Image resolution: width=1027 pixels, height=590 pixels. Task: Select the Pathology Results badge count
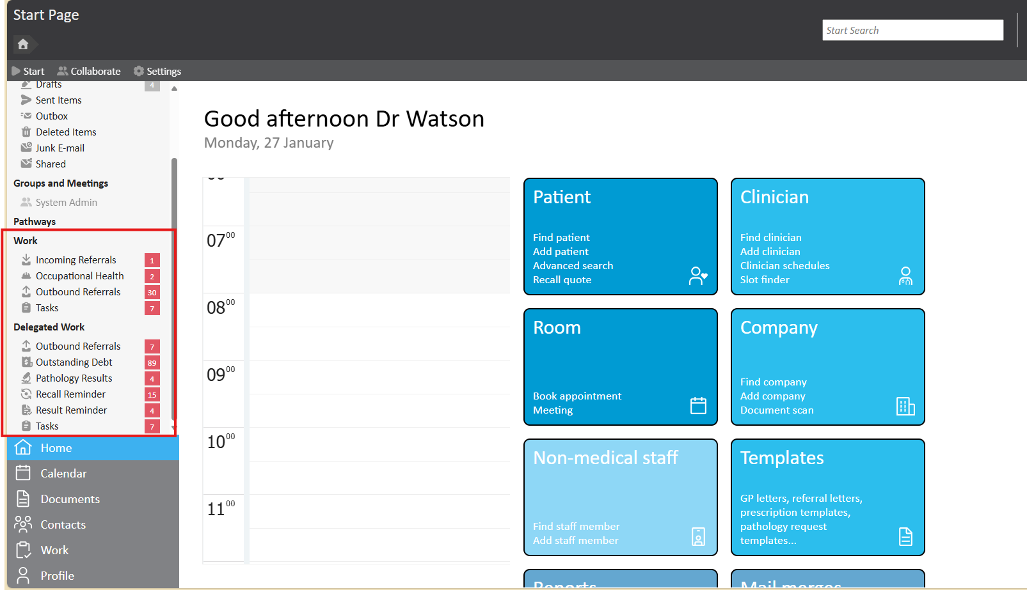click(152, 378)
